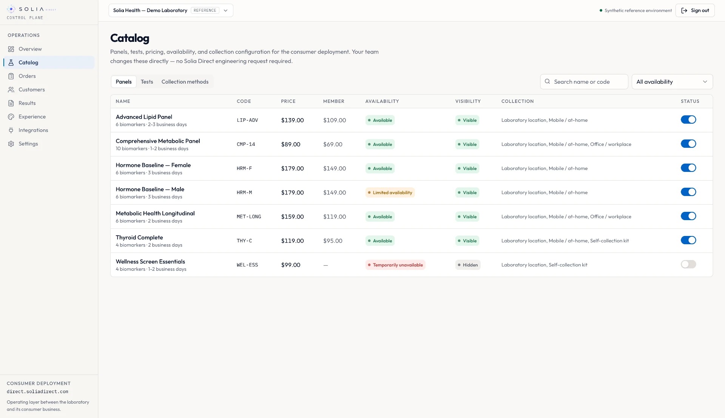Open the All availability filter dropdown
Viewport: 725px width, 418px height.
[672, 82]
